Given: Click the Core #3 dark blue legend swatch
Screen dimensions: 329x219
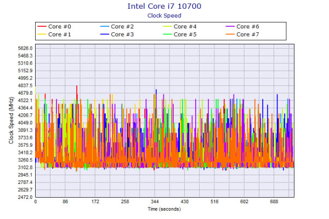Looking at the screenshot, I should [105, 34].
